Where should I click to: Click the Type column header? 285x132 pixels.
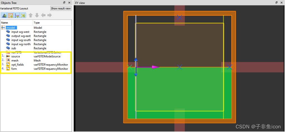[52, 23]
